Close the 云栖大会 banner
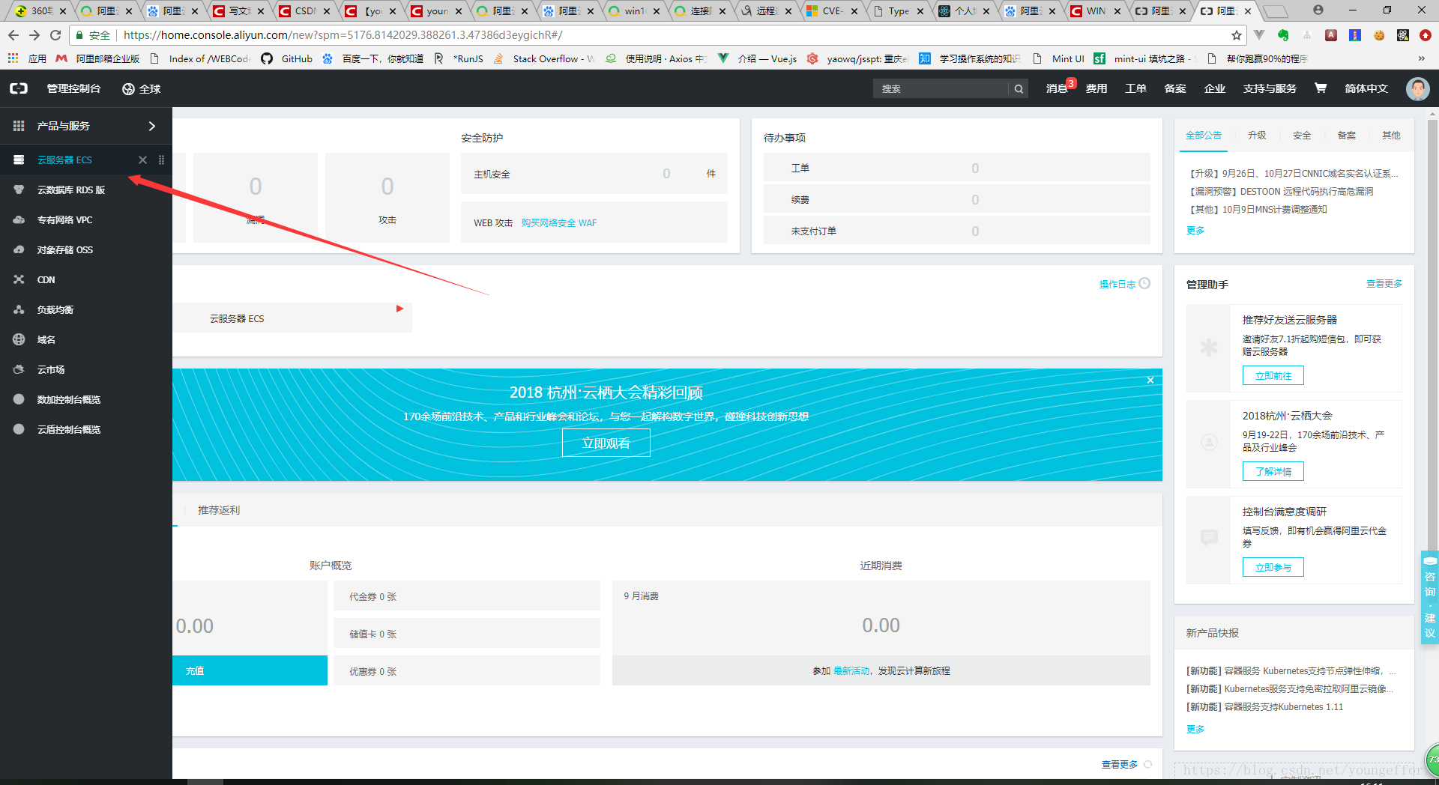1439x785 pixels. coord(1150,381)
